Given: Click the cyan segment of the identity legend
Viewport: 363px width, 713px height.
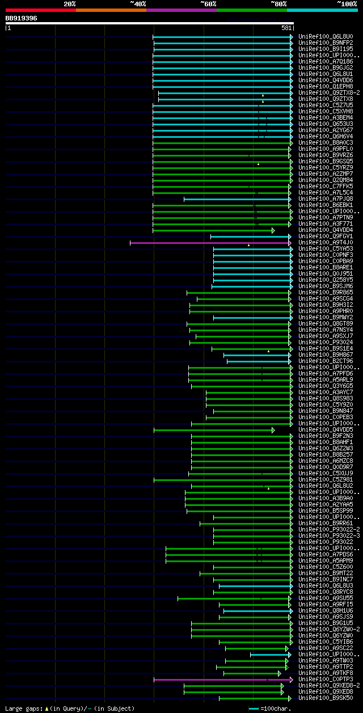Looking at the screenshot, I should tap(322, 10).
